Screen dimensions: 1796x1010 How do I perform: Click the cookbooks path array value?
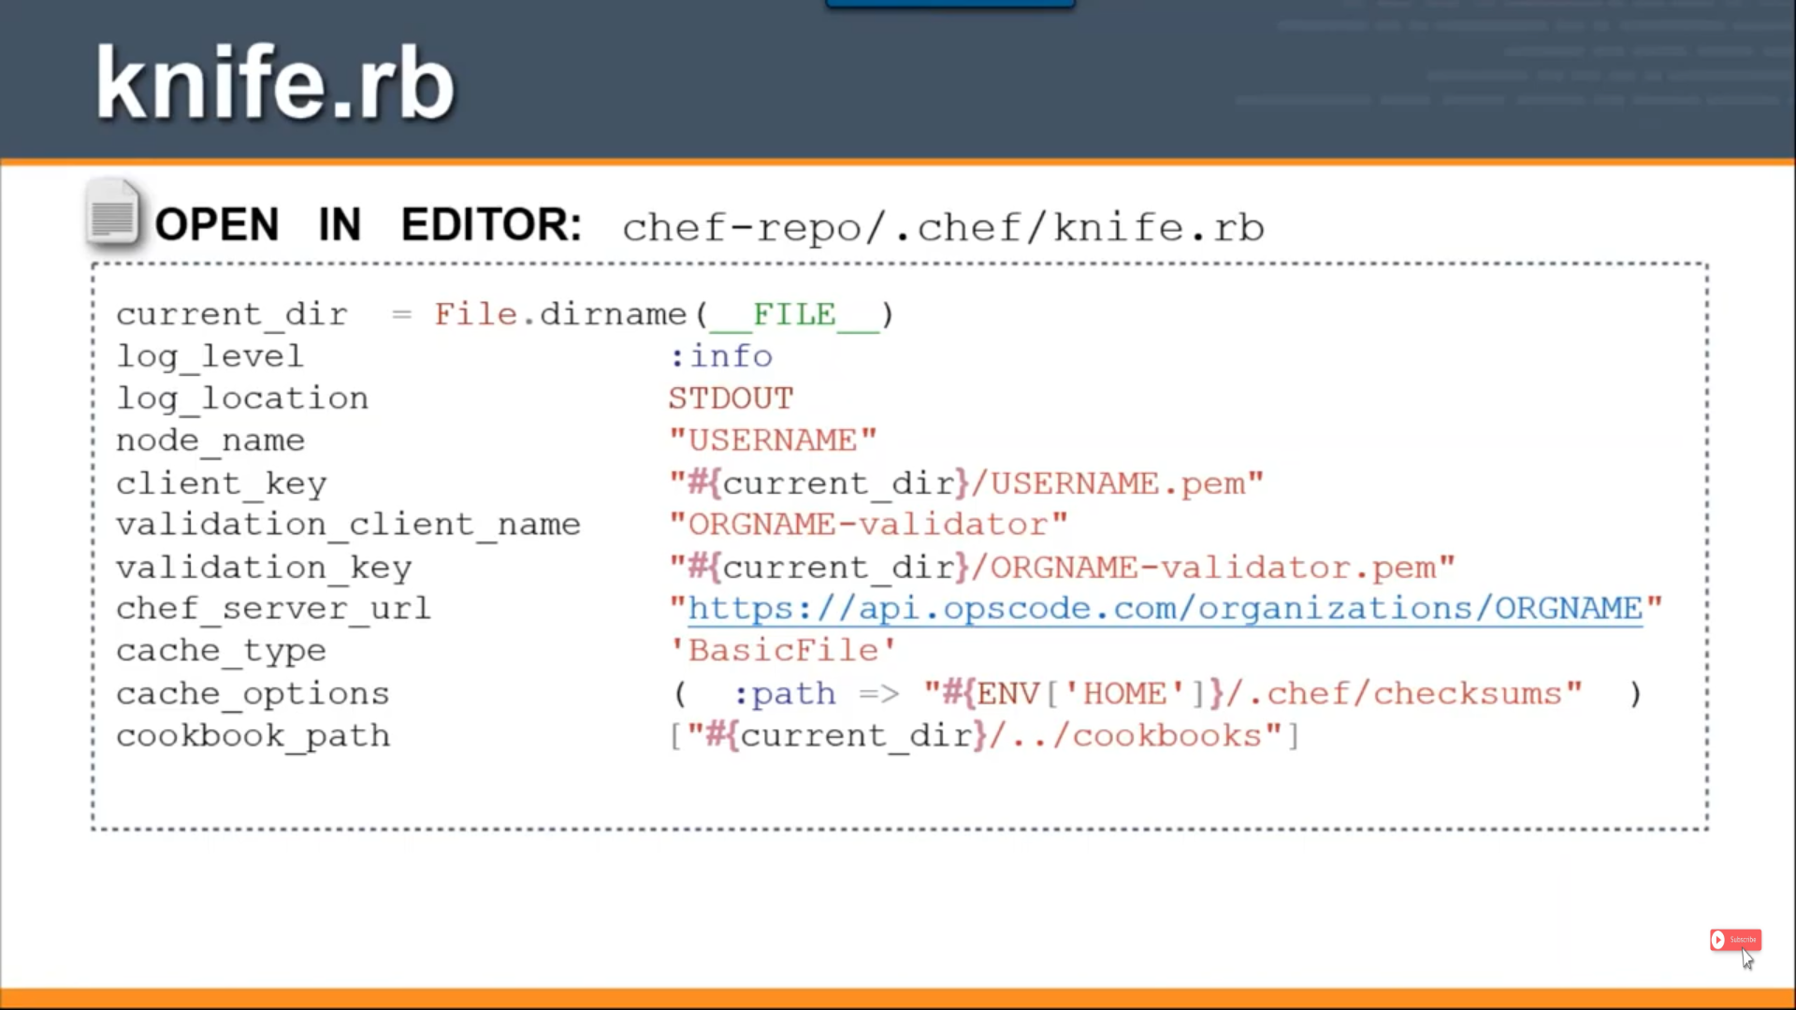click(x=984, y=736)
